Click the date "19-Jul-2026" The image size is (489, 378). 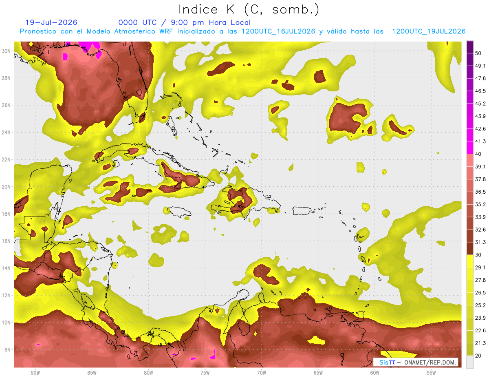point(51,22)
